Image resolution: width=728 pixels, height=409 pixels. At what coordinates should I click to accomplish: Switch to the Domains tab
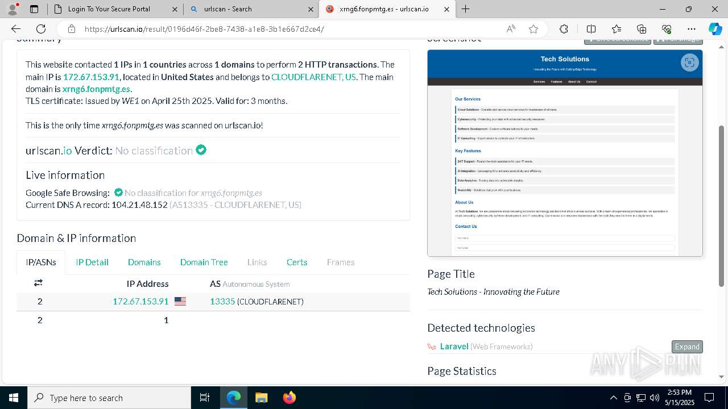(x=144, y=262)
